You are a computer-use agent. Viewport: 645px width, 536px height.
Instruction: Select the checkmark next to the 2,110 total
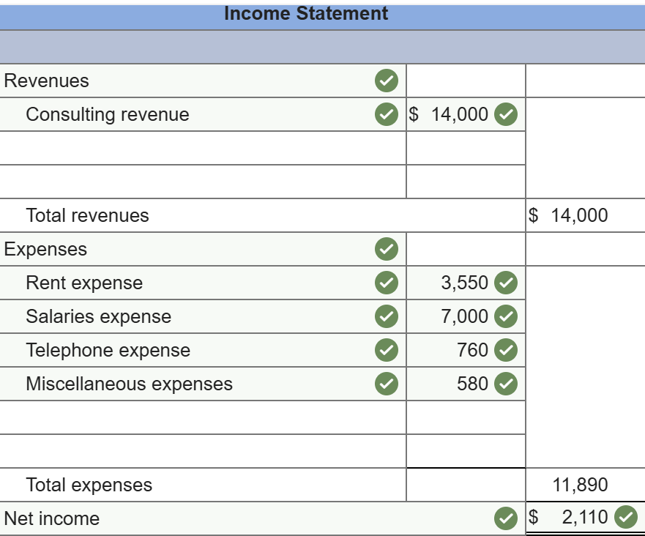(625, 518)
